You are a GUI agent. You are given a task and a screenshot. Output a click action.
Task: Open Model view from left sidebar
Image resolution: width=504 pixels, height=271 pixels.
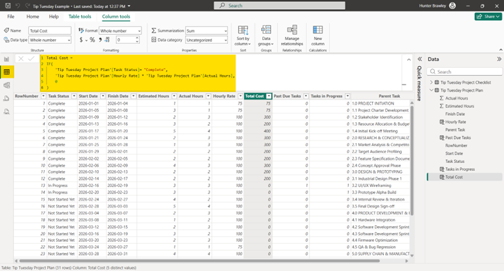pos(6,85)
